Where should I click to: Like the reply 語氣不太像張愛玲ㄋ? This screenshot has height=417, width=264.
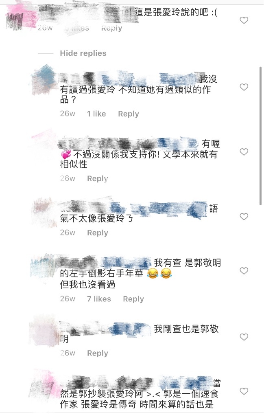coord(244,217)
